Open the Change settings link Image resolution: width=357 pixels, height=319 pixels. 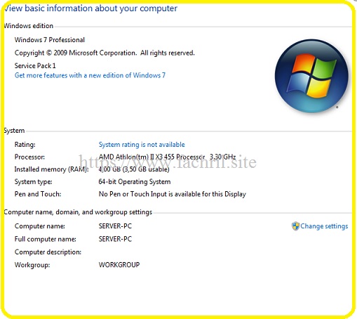coord(324,226)
